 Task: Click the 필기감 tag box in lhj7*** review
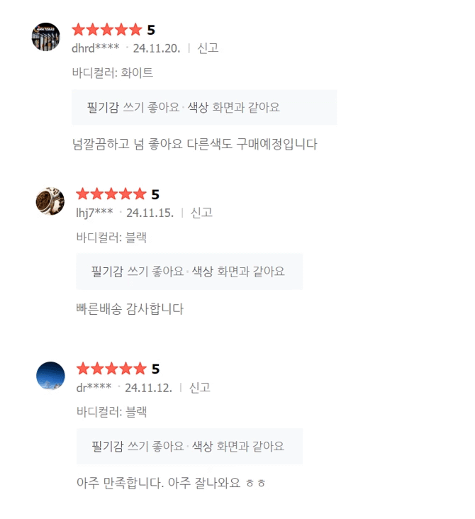coord(189,272)
